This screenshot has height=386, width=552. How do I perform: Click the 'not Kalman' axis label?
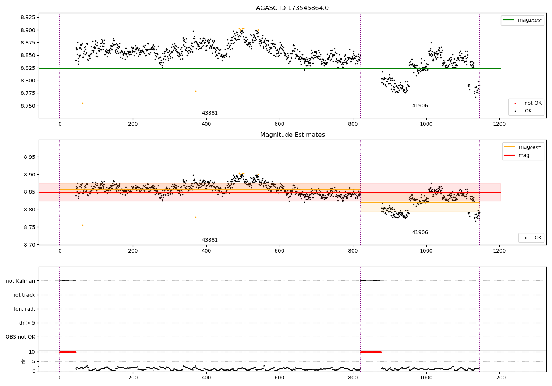[21, 281]
